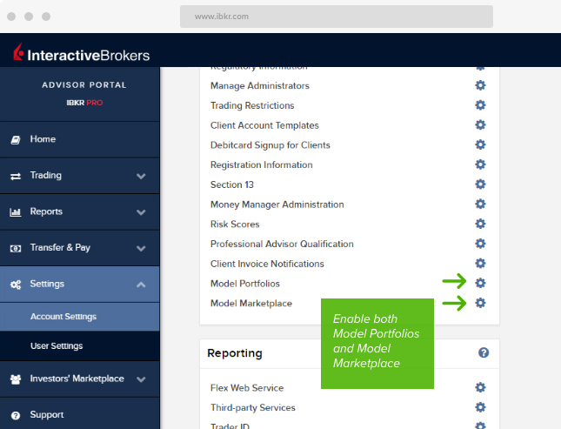The image size is (561, 429).
Task: Go to Home in sidebar
Action: click(x=43, y=139)
